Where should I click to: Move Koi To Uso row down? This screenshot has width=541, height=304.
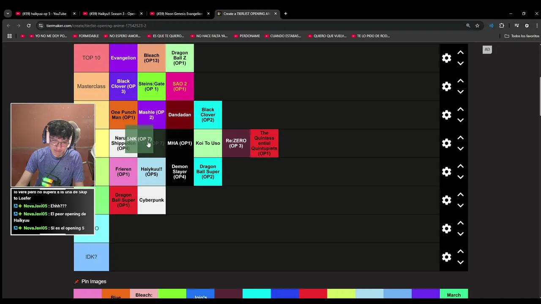pyautogui.click(x=460, y=149)
